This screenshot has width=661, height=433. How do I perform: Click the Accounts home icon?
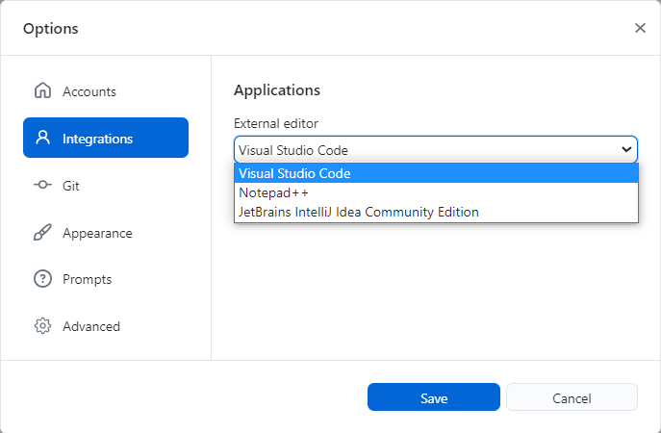click(x=42, y=90)
